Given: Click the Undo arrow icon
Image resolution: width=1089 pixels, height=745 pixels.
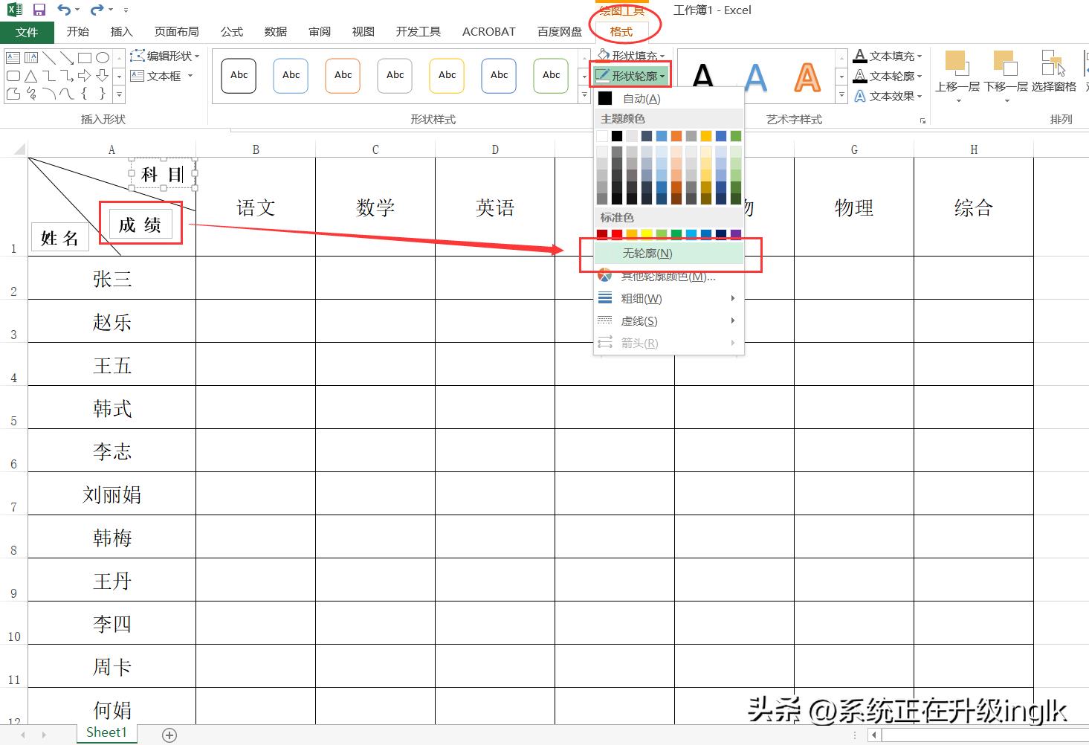Looking at the screenshot, I should [64, 10].
